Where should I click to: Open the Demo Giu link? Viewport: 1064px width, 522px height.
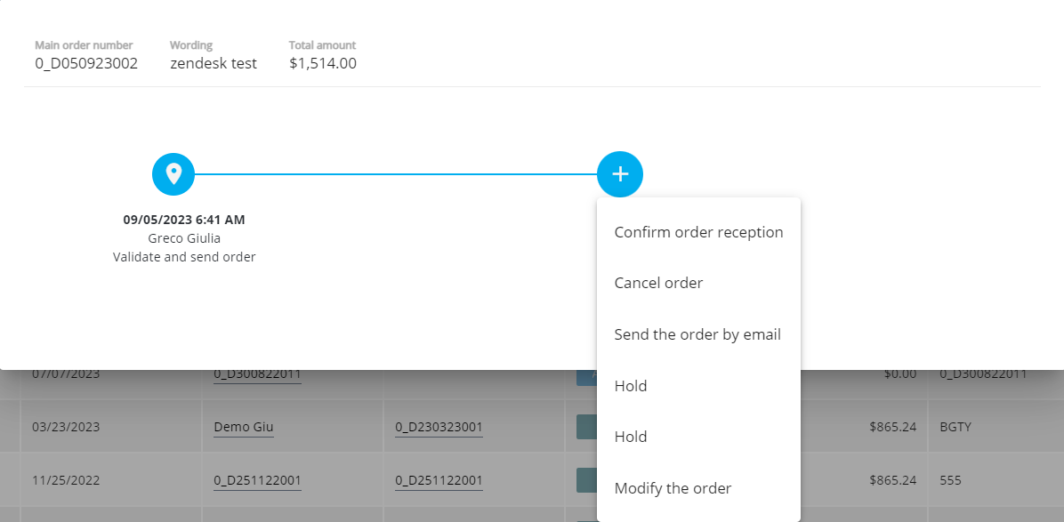click(x=244, y=427)
